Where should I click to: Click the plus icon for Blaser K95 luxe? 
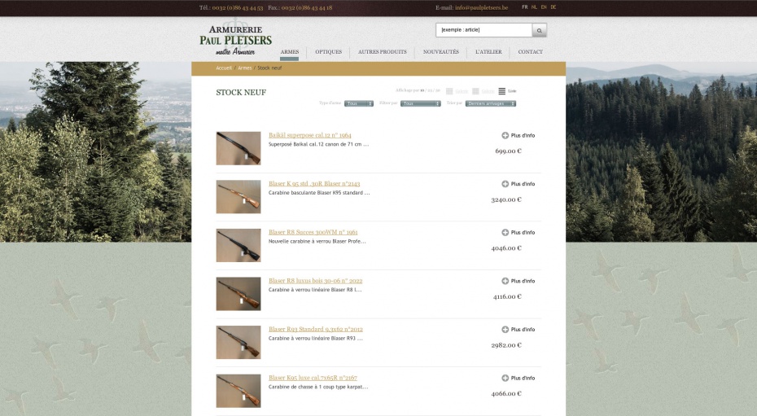point(505,378)
